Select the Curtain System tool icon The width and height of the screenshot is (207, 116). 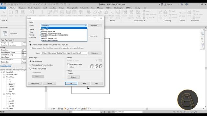point(68,13)
